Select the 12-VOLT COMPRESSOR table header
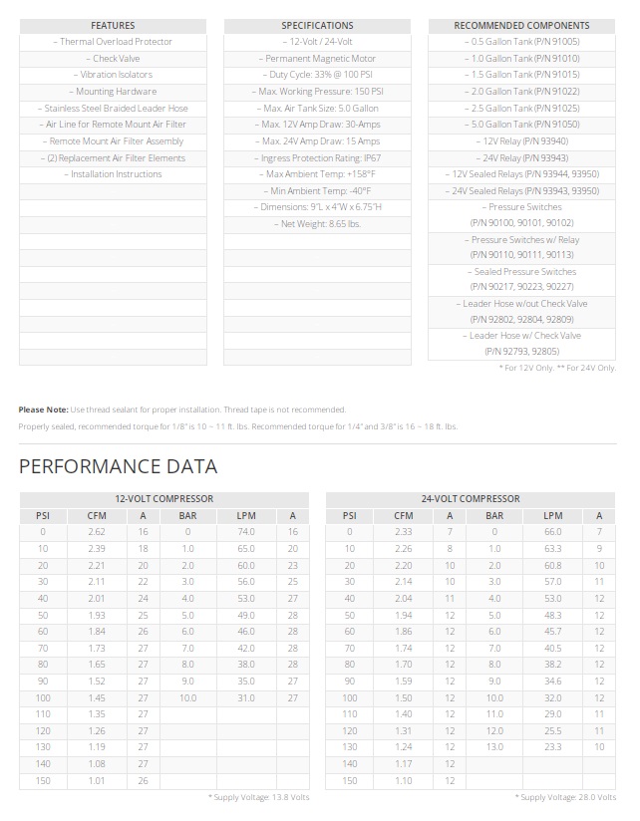Image resolution: width=640 pixels, height=821 pixels. tap(163, 499)
